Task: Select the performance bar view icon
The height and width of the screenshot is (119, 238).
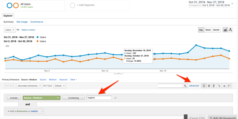Action: [x=214, y=86]
